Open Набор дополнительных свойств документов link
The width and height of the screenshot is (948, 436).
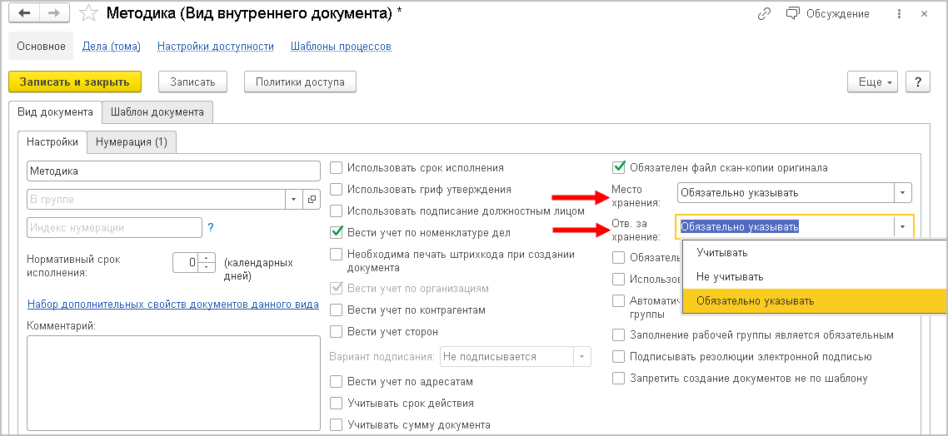click(172, 305)
